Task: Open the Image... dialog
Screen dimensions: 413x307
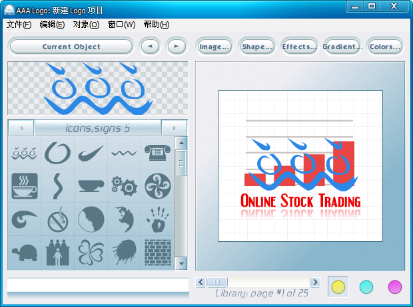Action: [214, 47]
